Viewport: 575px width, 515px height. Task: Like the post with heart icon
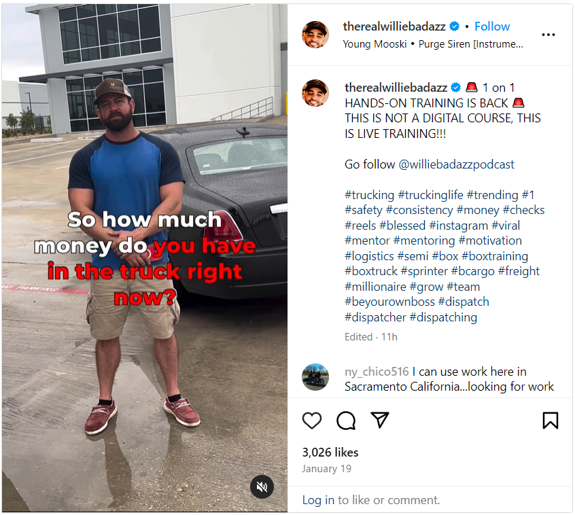coord(312,421)
